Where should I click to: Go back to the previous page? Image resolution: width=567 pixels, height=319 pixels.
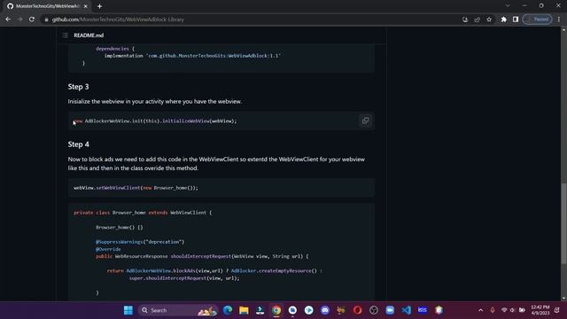tap(8, 19)
